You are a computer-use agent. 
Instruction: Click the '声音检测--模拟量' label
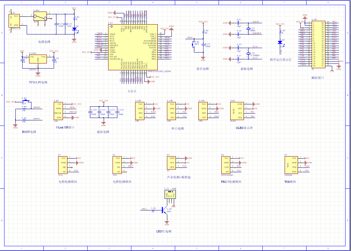pyautogui.click(x=179, y=177)
